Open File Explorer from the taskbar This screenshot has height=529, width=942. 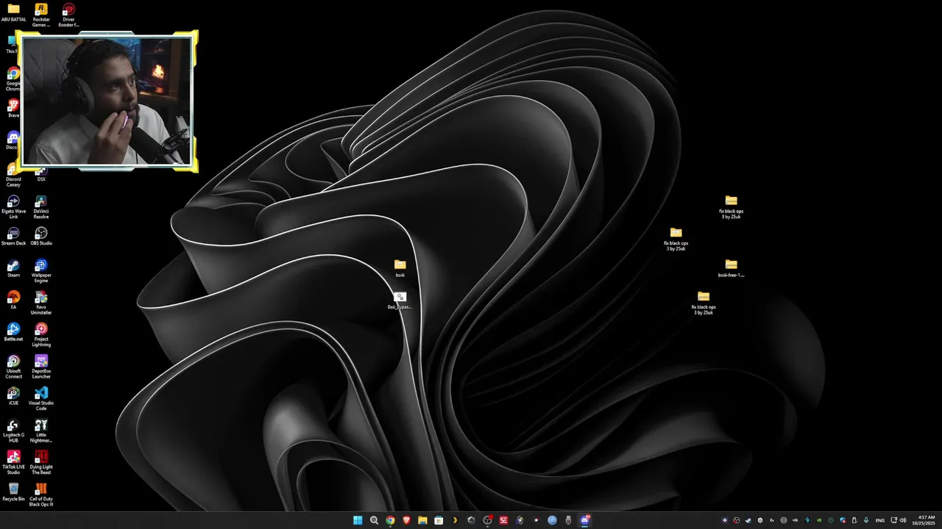(422, 520)
